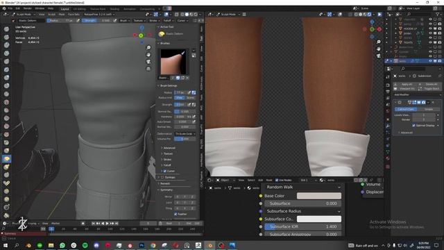Click the WhatsApp icon in the Windows taskbar
This screenshot has height=250, width=444.
click(62, 245)
